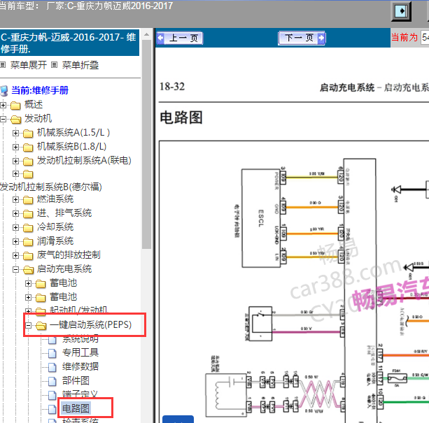Click the panel toggle arrow icon at top right
The image size is (429, 423).
click(402, 11)
